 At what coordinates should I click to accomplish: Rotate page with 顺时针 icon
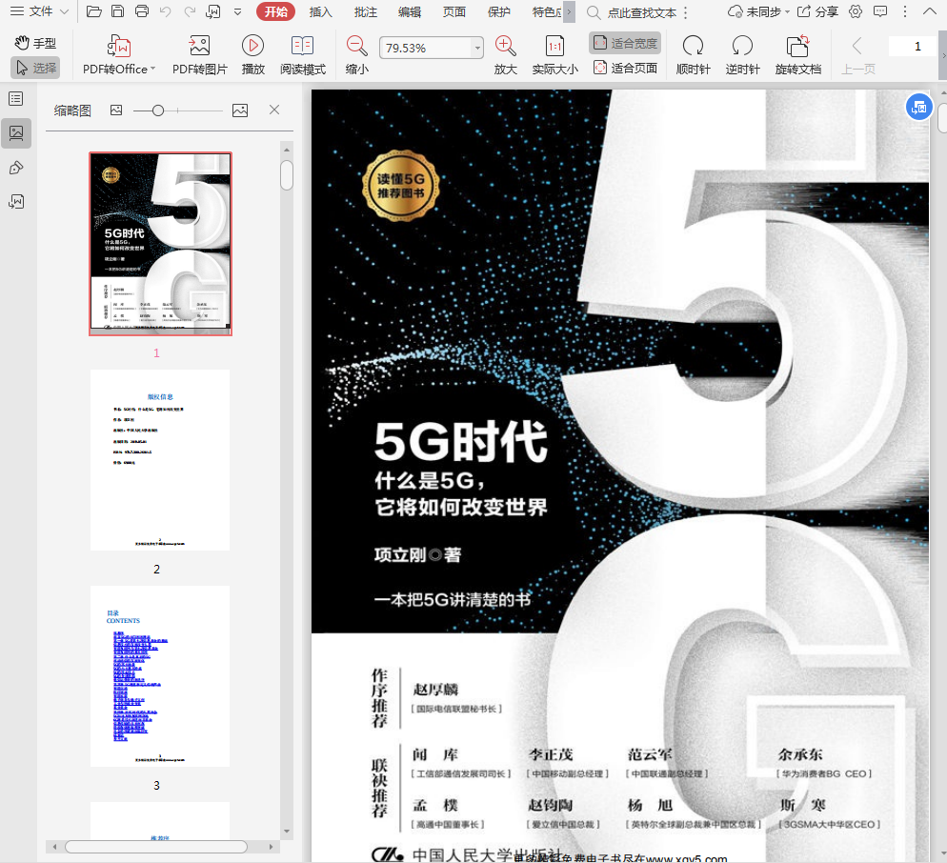coord(693,46)
